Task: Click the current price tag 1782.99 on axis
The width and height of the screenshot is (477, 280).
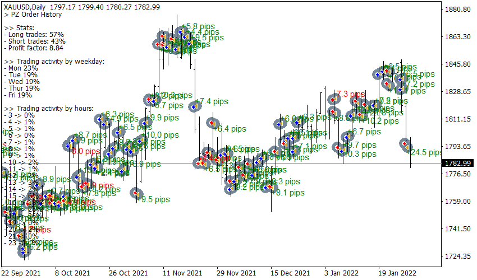Action: [457, 163]
